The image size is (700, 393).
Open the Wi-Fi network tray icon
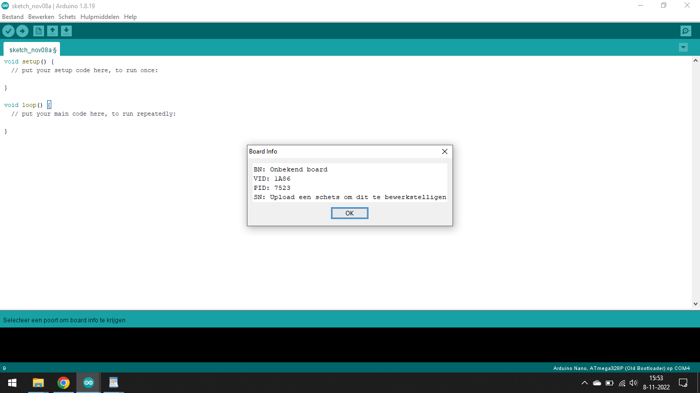tap(622, 383)
